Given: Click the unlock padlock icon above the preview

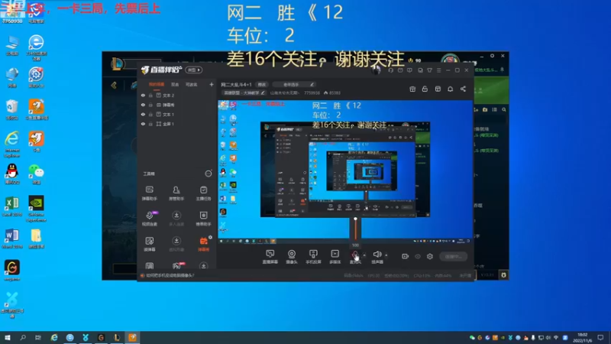Looking at the screenshot, I should [x=425, y=89].
